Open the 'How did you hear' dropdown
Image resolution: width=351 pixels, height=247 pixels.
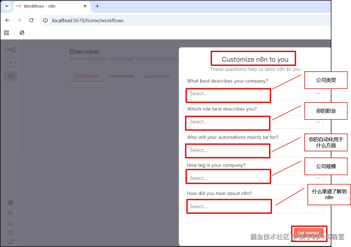coord(255,206)
